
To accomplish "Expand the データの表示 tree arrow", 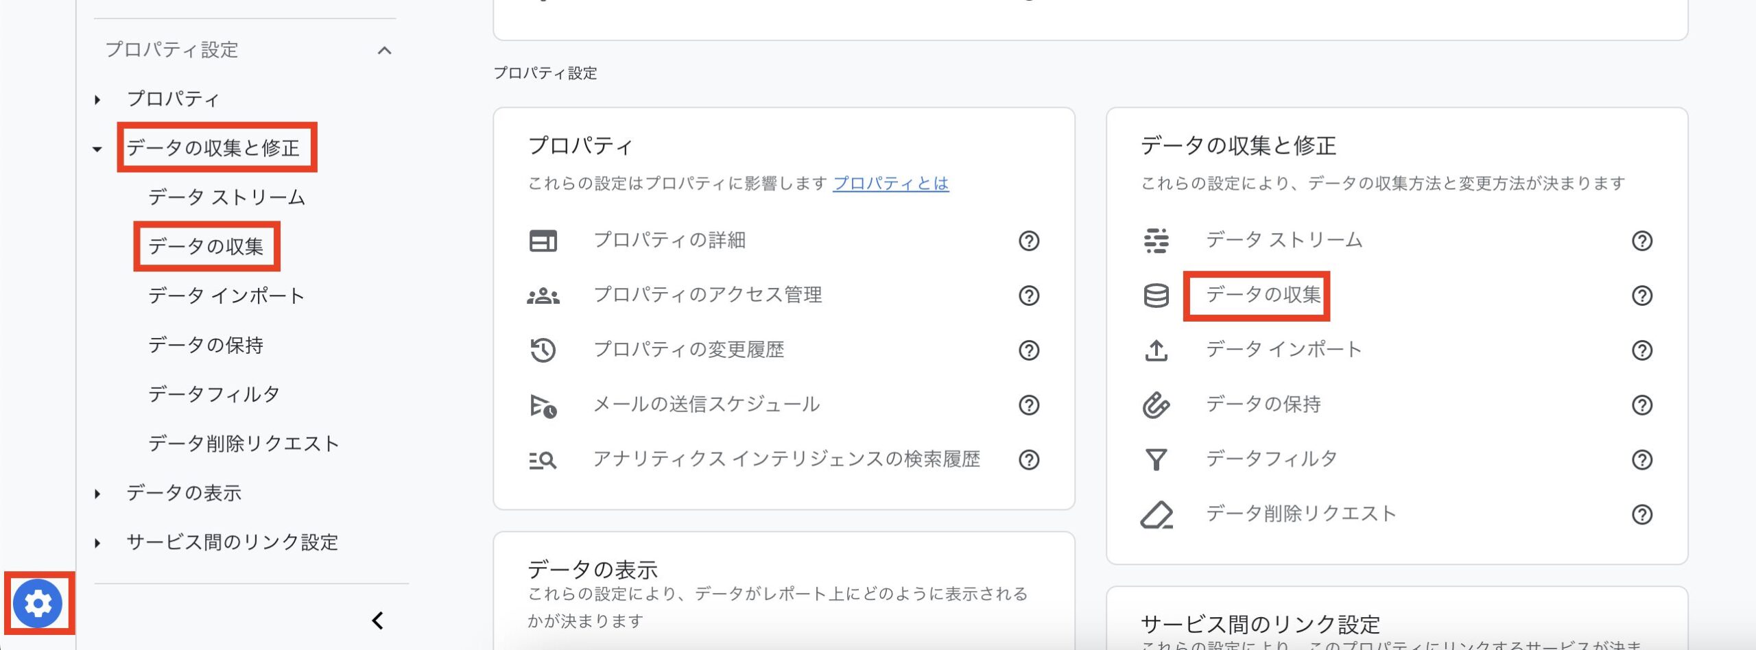I will 97,494.
